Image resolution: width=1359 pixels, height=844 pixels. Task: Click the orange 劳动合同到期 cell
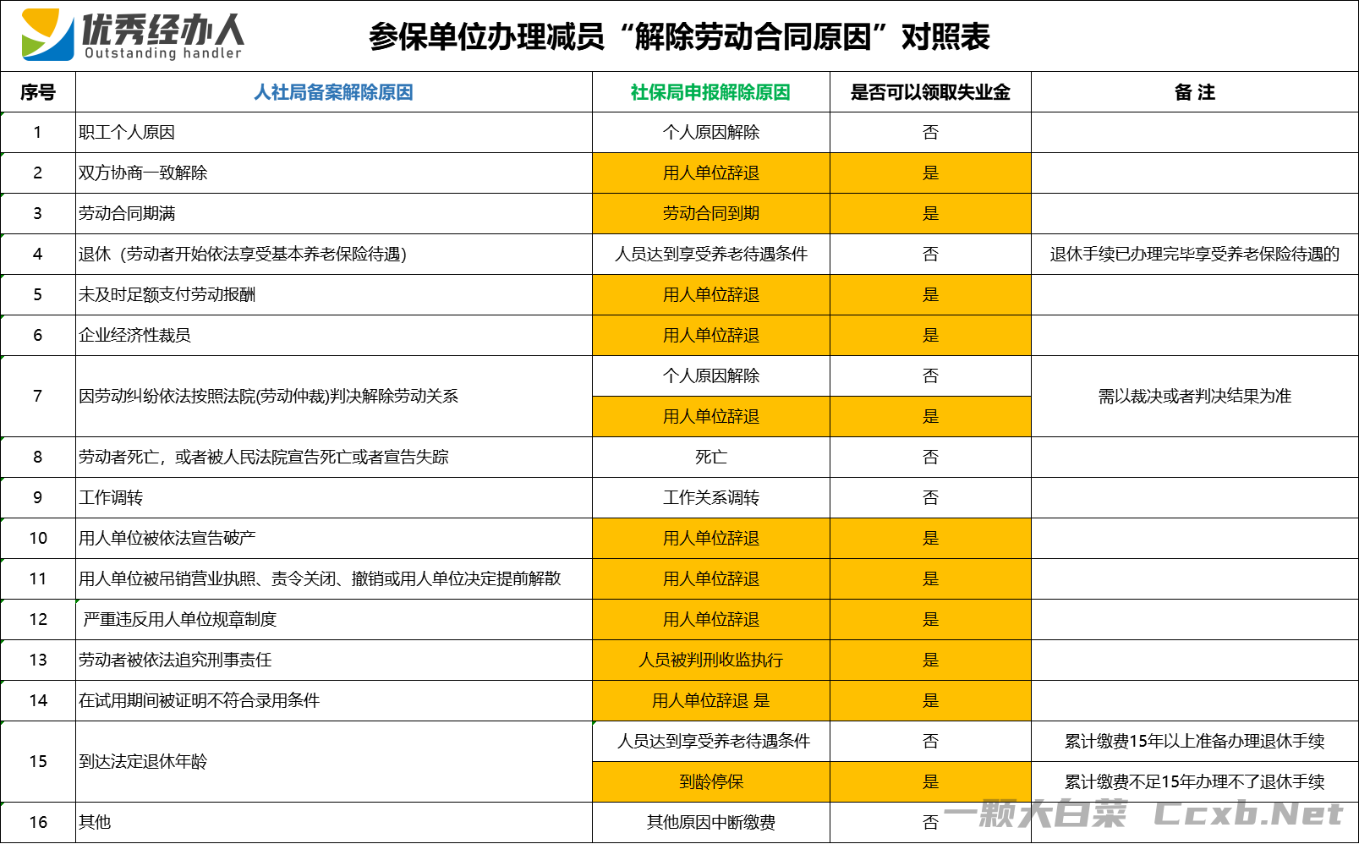(x=710, y=214)
